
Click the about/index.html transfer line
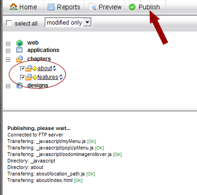(x=45, y=180)
